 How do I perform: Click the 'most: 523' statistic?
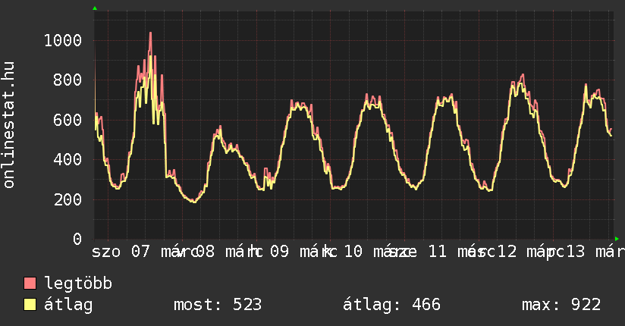pyautogui.click(x=218, y=305)
